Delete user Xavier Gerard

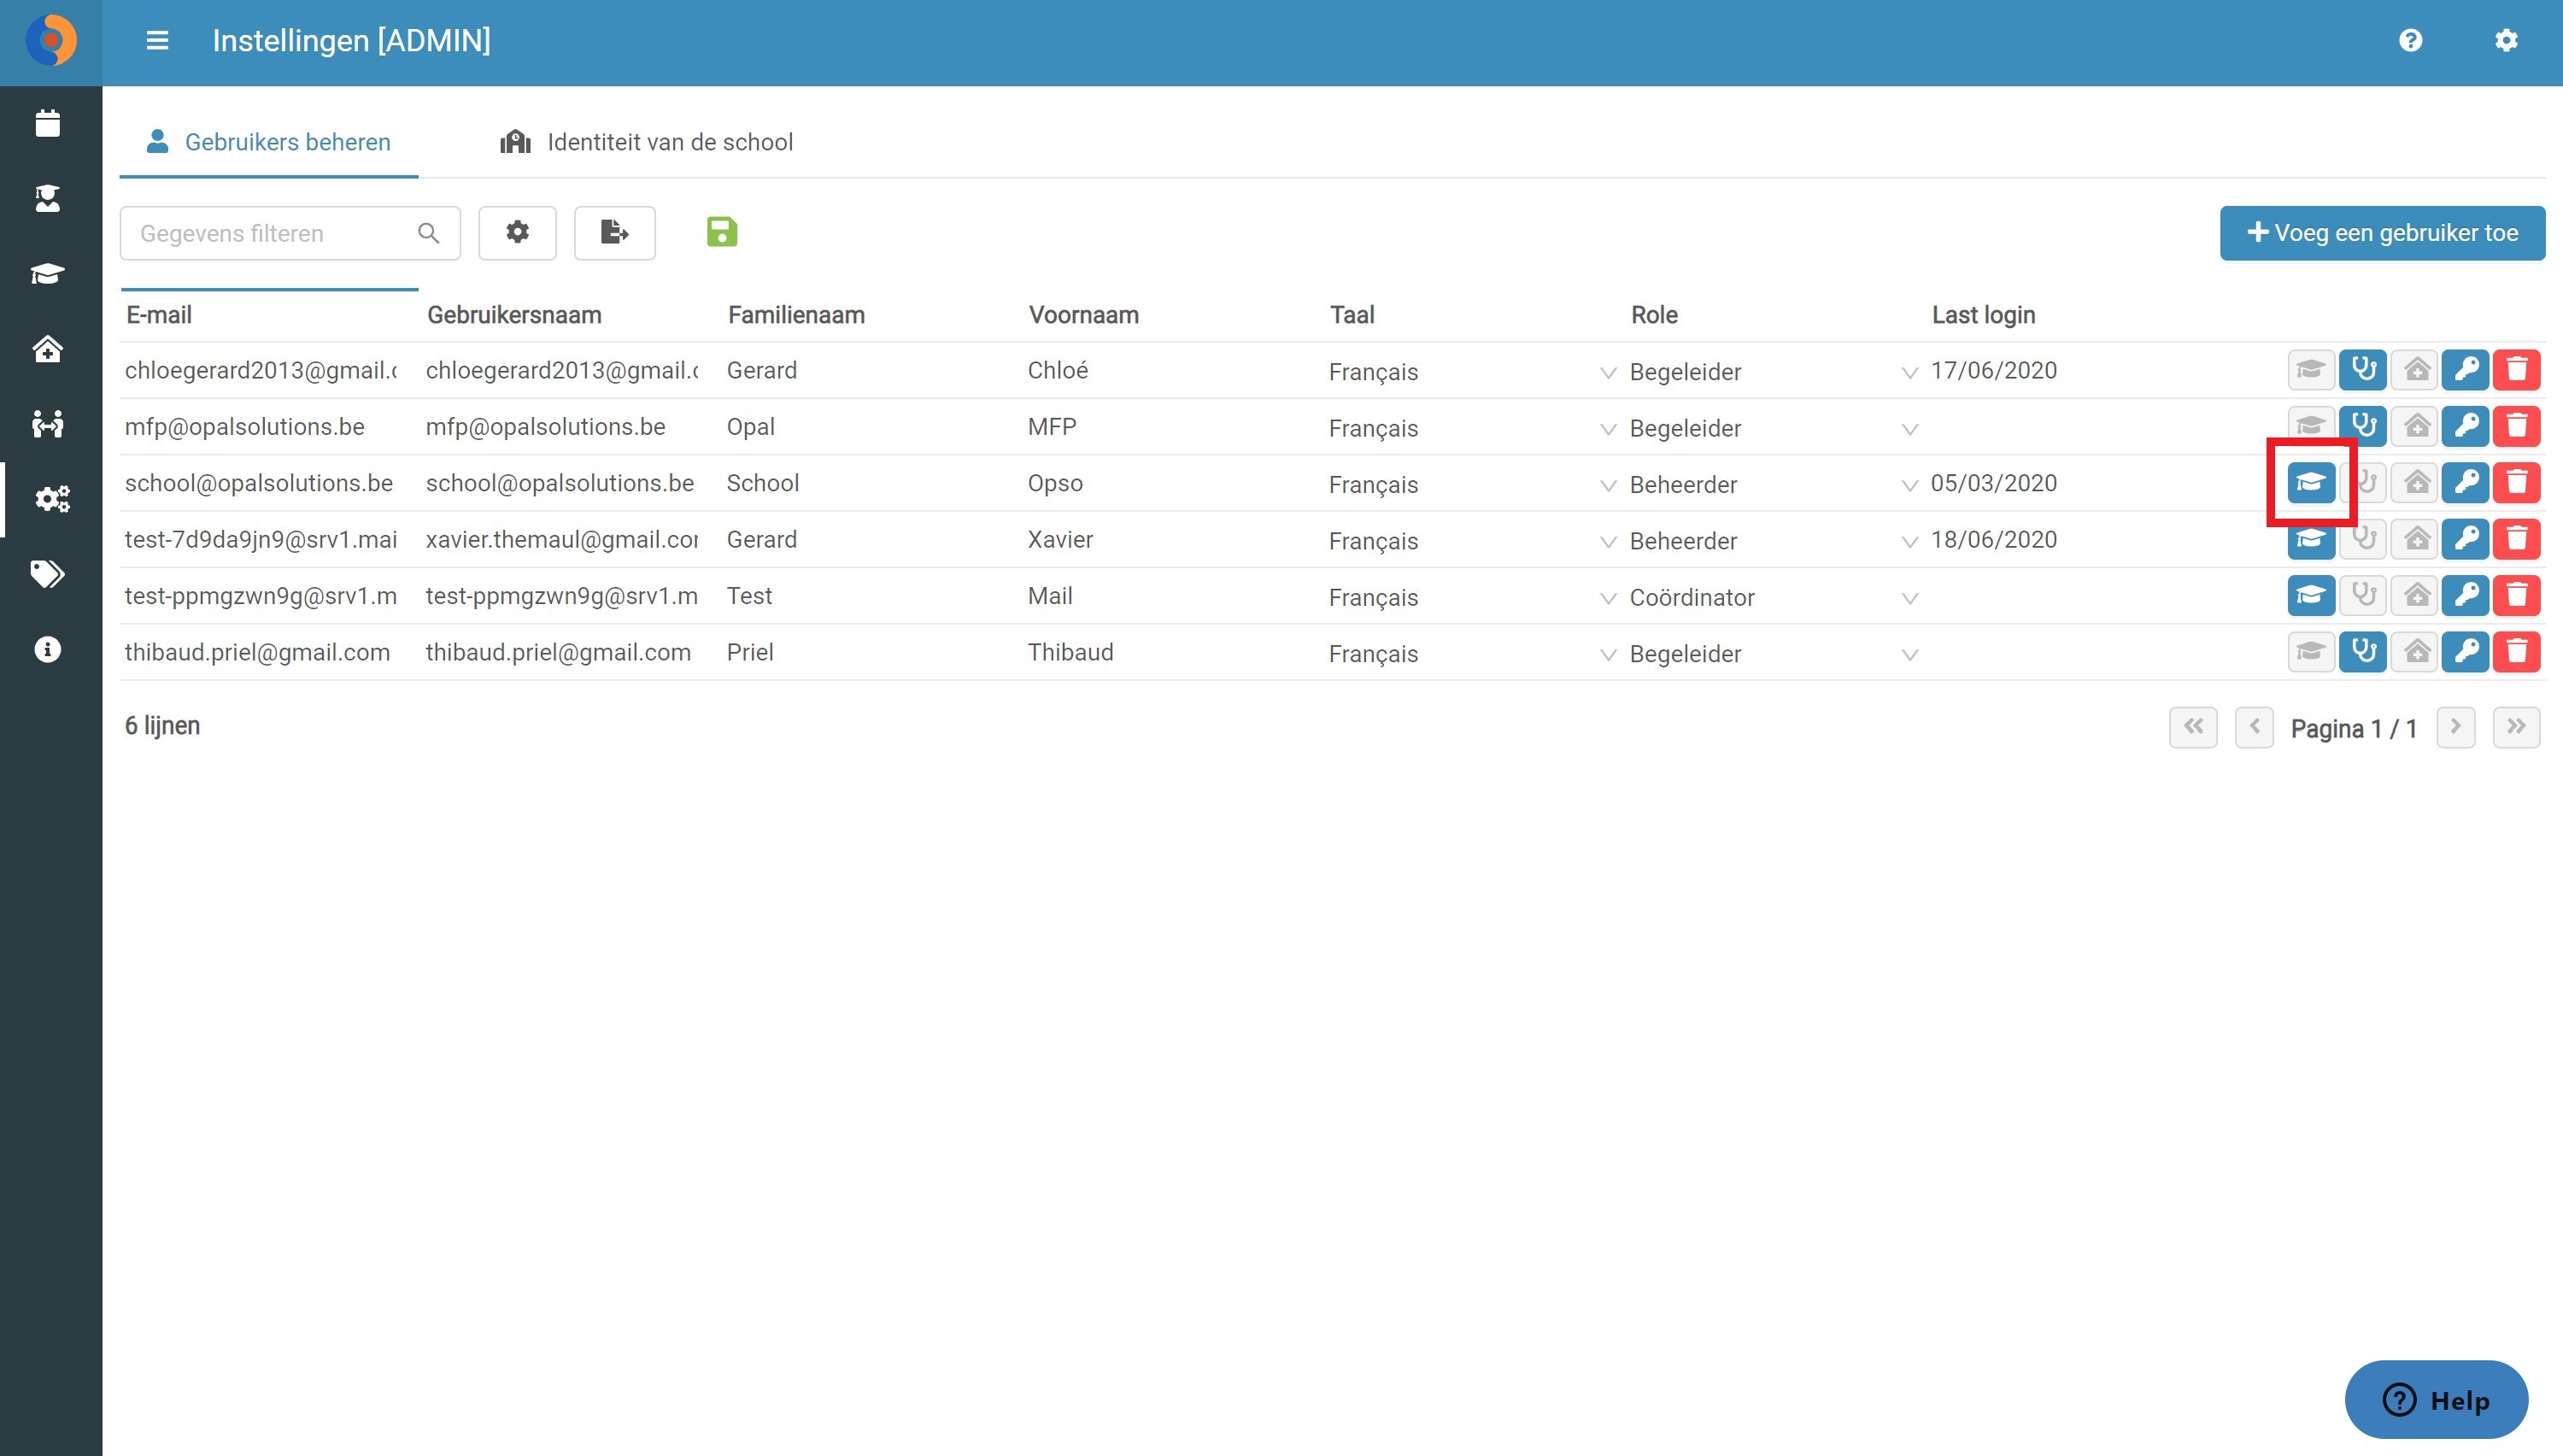(2516, 539)
